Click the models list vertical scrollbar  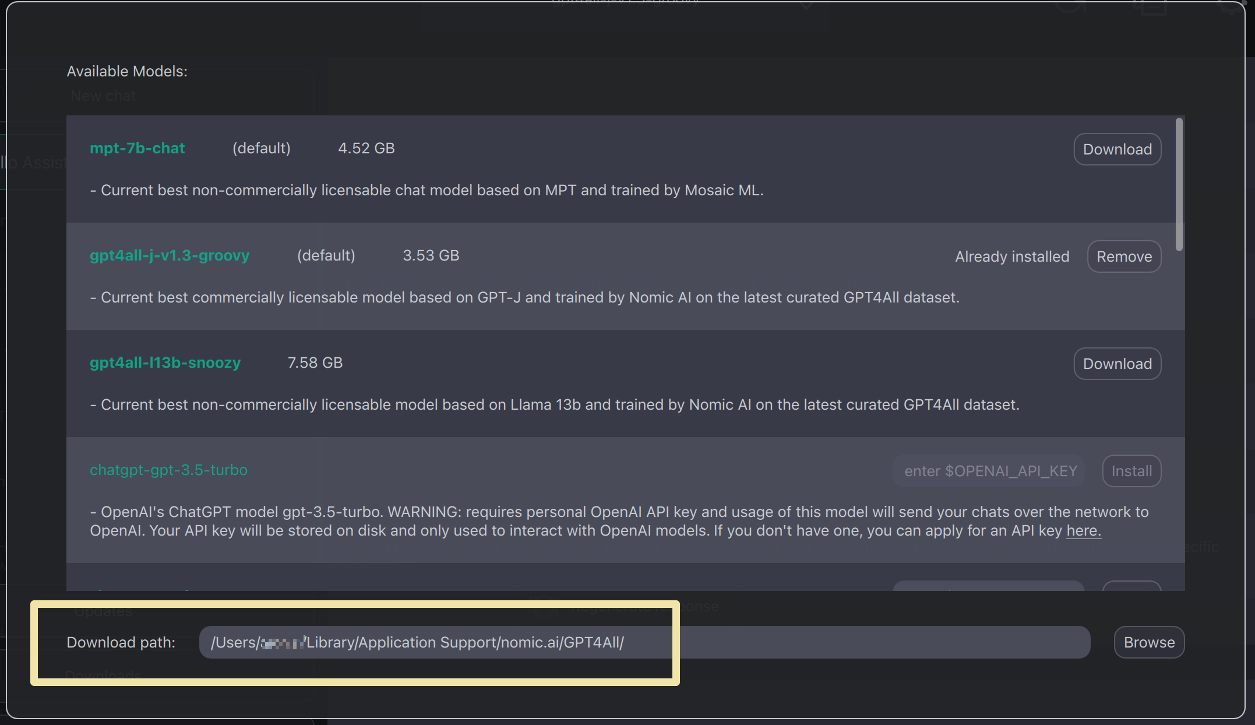(1179, 184)
